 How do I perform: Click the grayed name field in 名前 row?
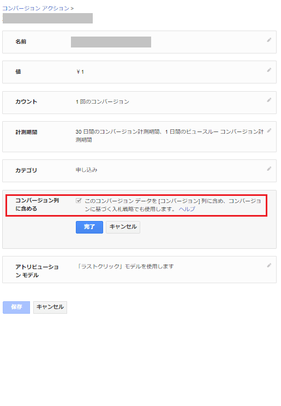pyautogui.click(x=111, y=42)
